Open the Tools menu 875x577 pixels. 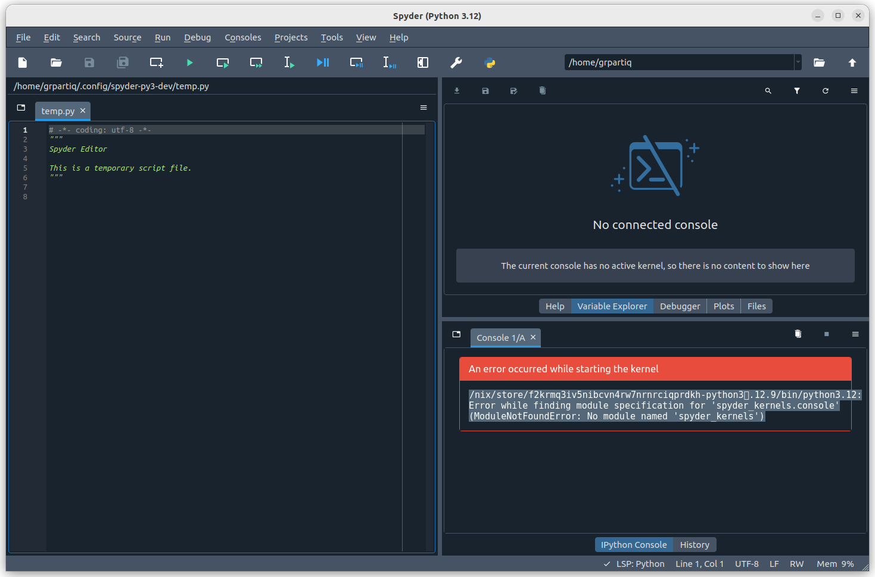(x=332, y=37)
